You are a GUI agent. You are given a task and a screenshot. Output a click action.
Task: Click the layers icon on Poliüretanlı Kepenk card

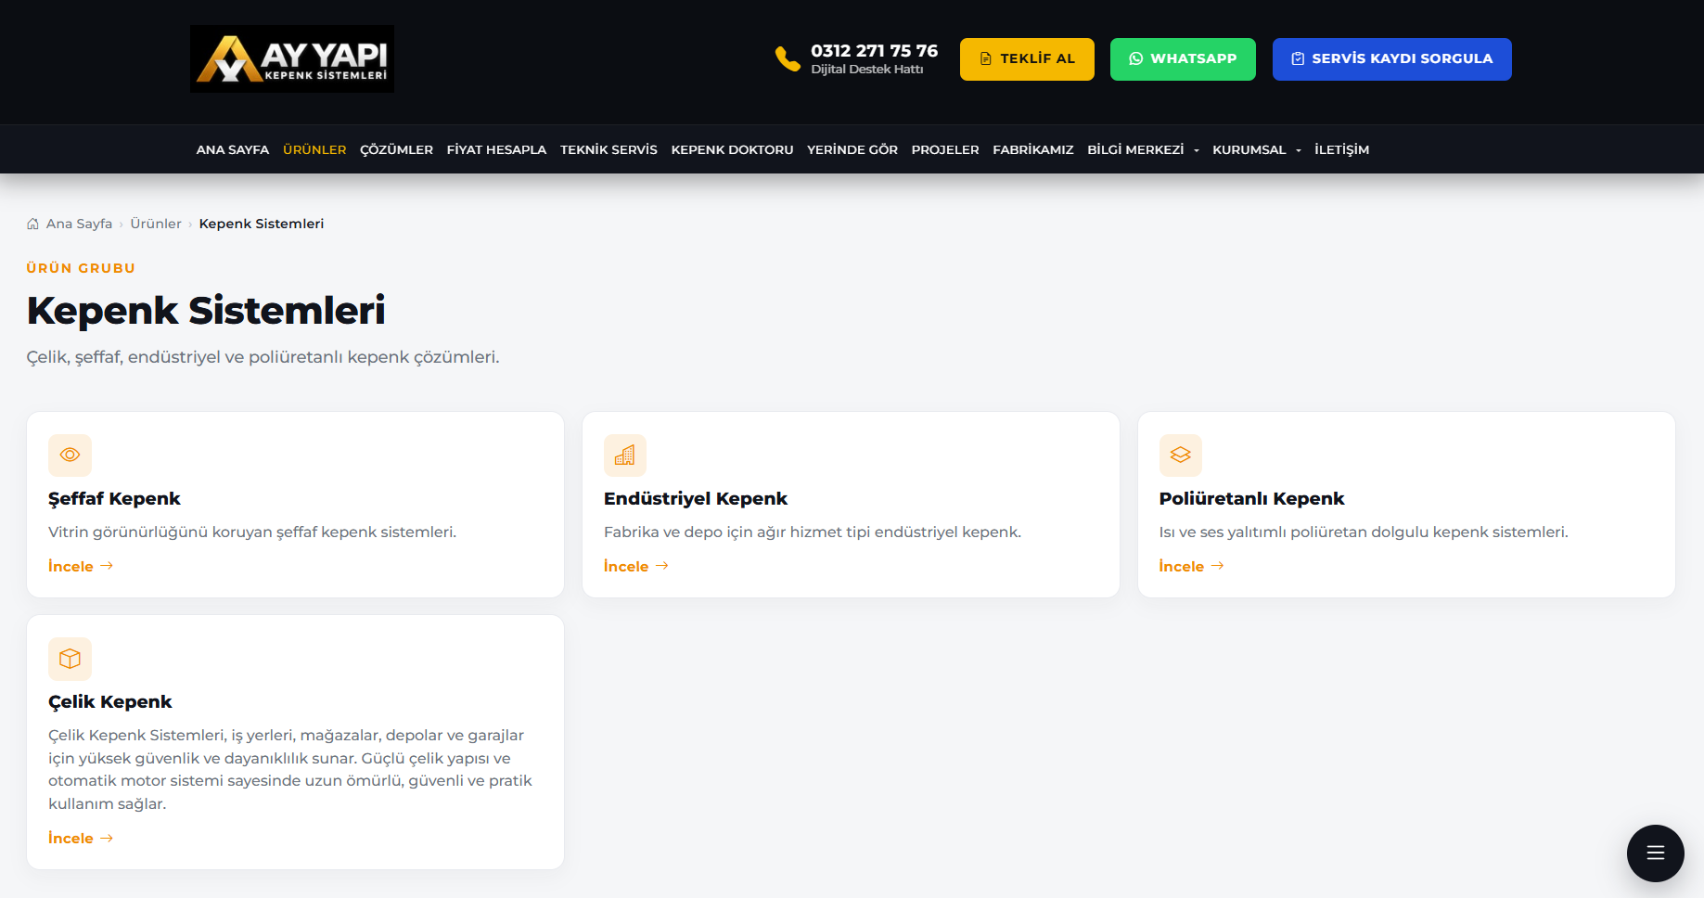point(1181,455)
